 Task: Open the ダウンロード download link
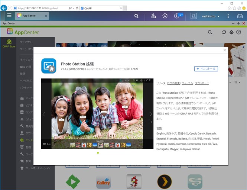[x=202, y=83]
